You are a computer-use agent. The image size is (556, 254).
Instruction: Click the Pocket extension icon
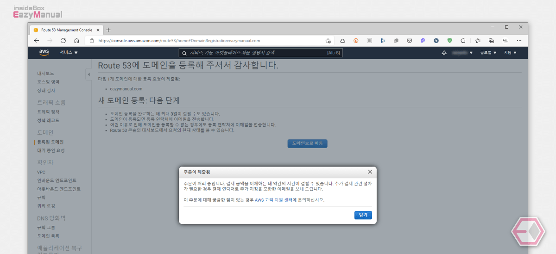(x=410, y=41)
